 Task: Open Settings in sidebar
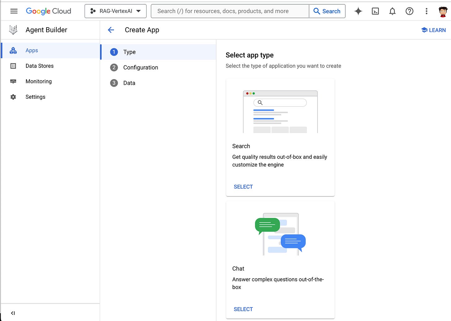click(x=50, y=97)
